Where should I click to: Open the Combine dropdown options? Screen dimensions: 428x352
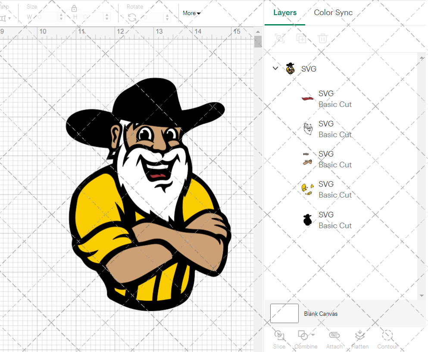313,335
